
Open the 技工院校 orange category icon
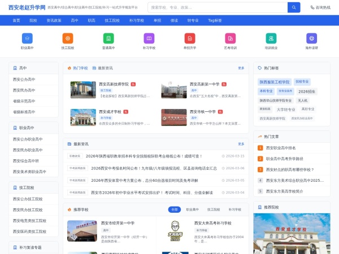[x=68, y=38]
